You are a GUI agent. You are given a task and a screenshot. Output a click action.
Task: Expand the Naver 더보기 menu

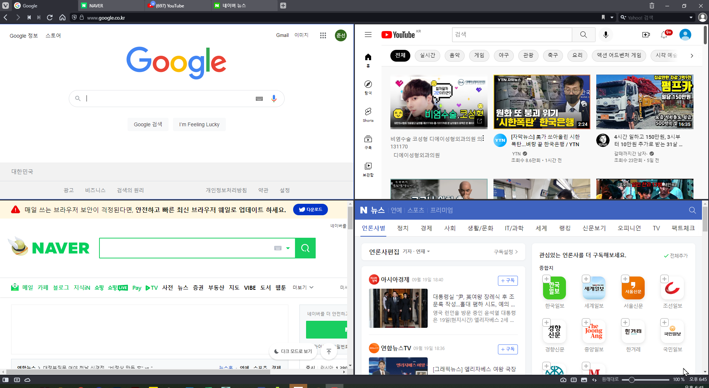pyautogui.click(x=303, y=288)
